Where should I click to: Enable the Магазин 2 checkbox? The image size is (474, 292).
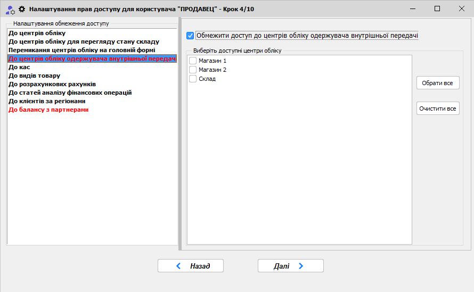pos(193,70)
